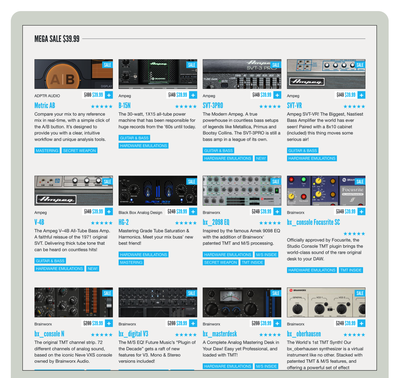This screenshot has width=400, height=378.
Task: Add V-4B to cart with plus icon
Action: pyautogui.click(x=109, y=211)
